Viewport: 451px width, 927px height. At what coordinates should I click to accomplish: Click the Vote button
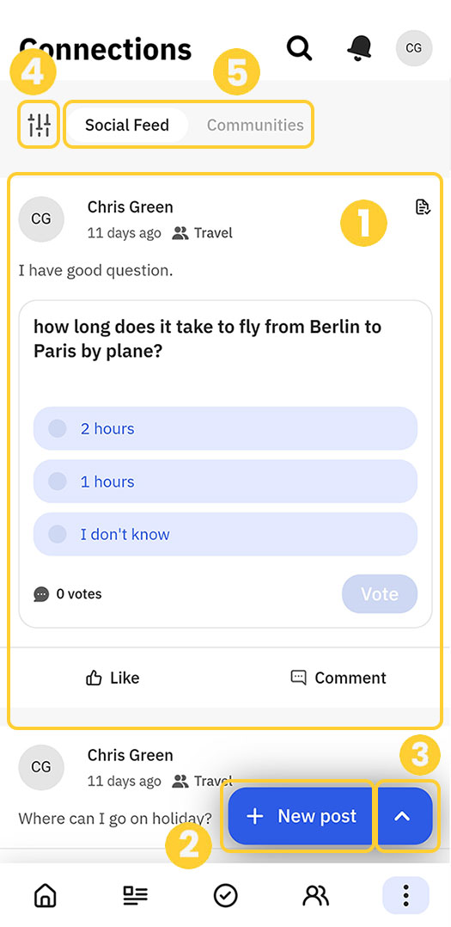click(380, 593)
